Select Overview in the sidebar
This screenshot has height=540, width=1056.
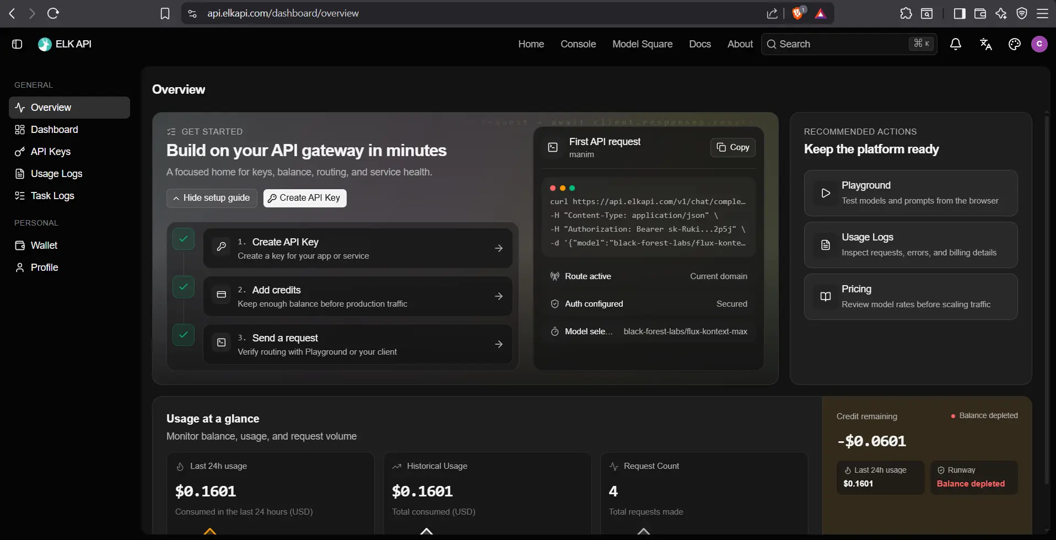(69, 108)
